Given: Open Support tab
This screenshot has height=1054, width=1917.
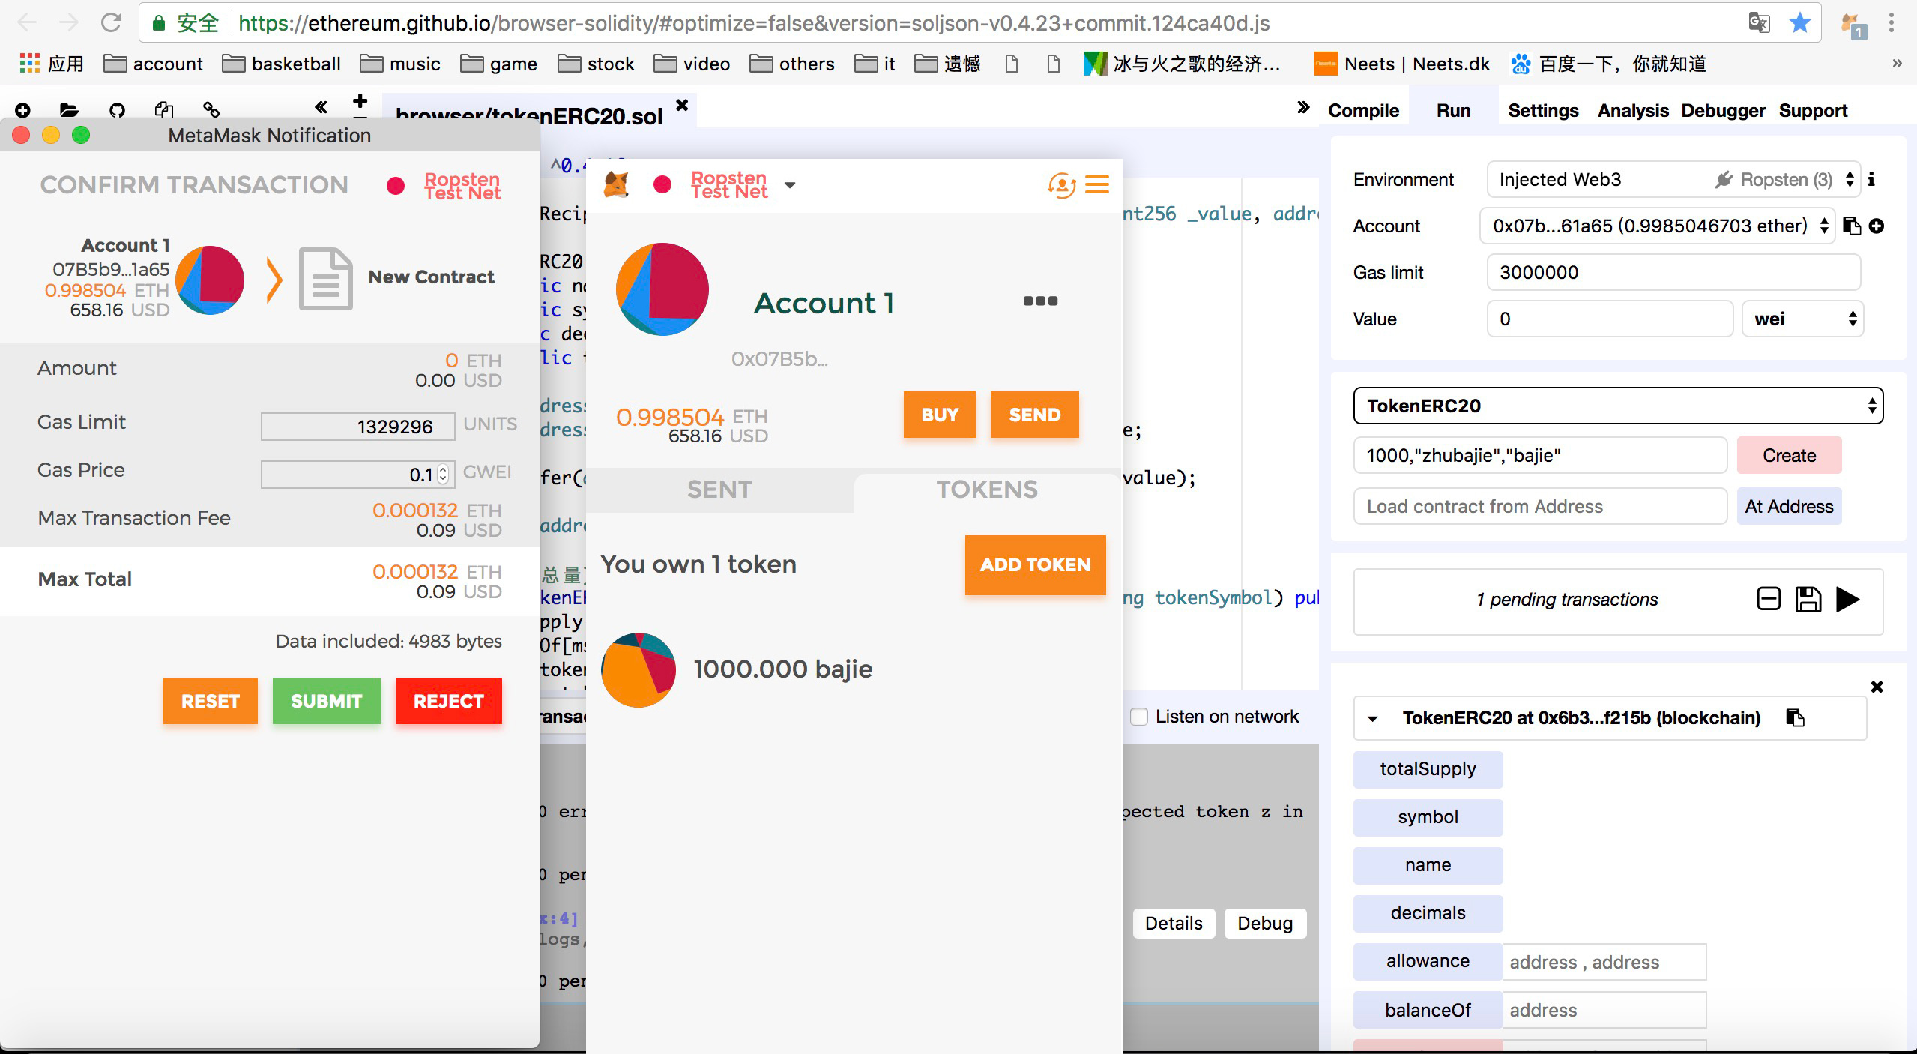Looking at the screenshot, I should coord(1813,110).
